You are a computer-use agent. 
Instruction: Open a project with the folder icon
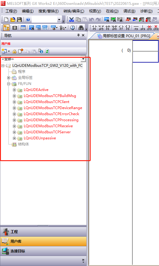[x=13, y=20]
